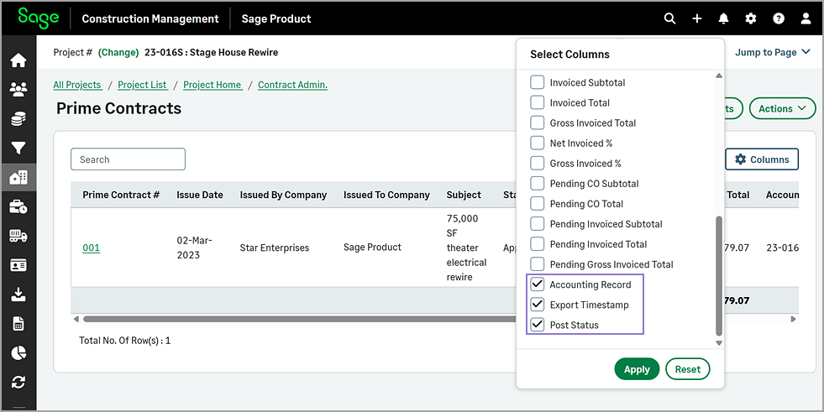Open the spreadsheet document sidebar icon

[18, 324]
